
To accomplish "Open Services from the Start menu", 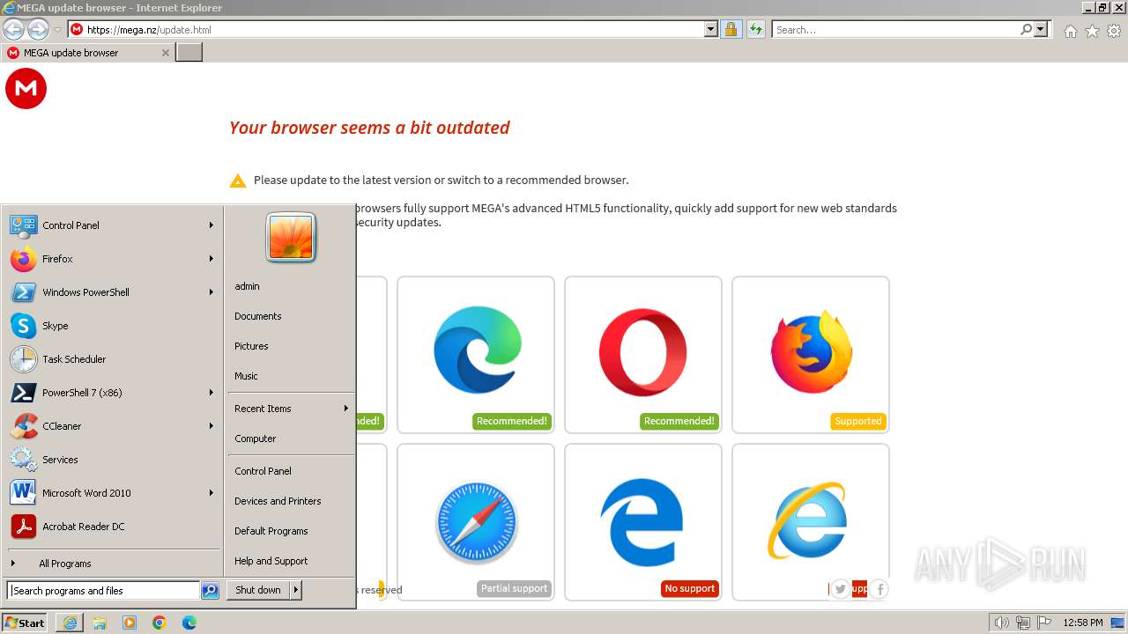I will 112,460.
